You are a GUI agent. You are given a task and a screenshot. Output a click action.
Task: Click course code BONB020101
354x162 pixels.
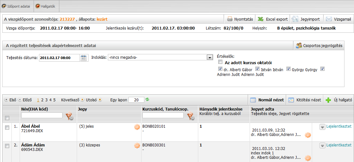click(154, 126)
